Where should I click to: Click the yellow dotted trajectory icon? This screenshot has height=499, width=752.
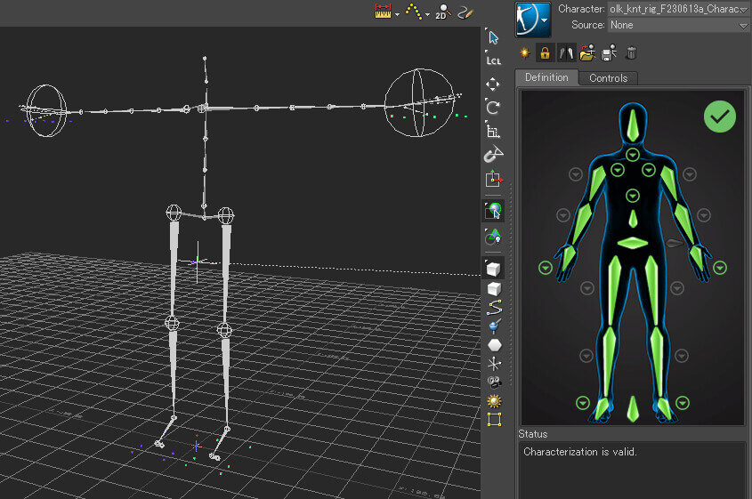(x=414, y=12)
